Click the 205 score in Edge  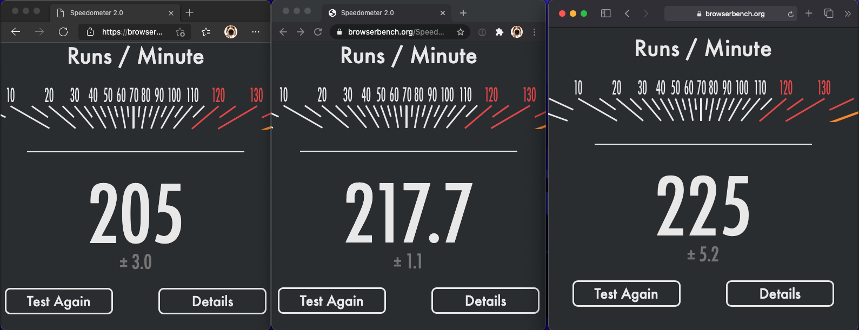click(x=136, y=213)
